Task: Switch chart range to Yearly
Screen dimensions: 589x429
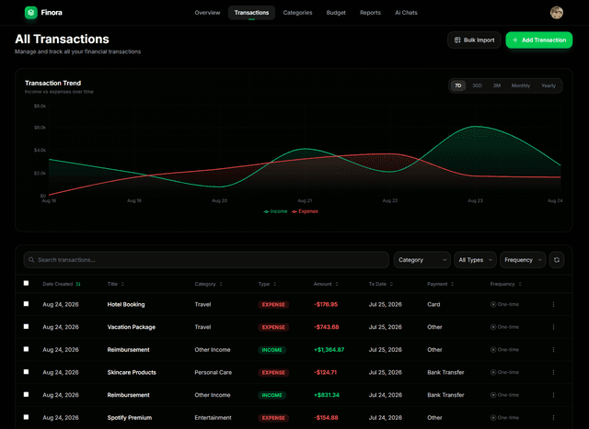Action: coord(549,85)
